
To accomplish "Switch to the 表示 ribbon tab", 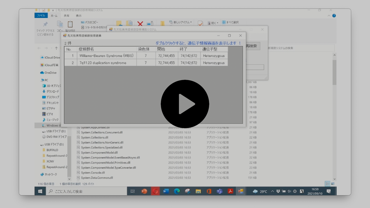I will coord(79,16).
